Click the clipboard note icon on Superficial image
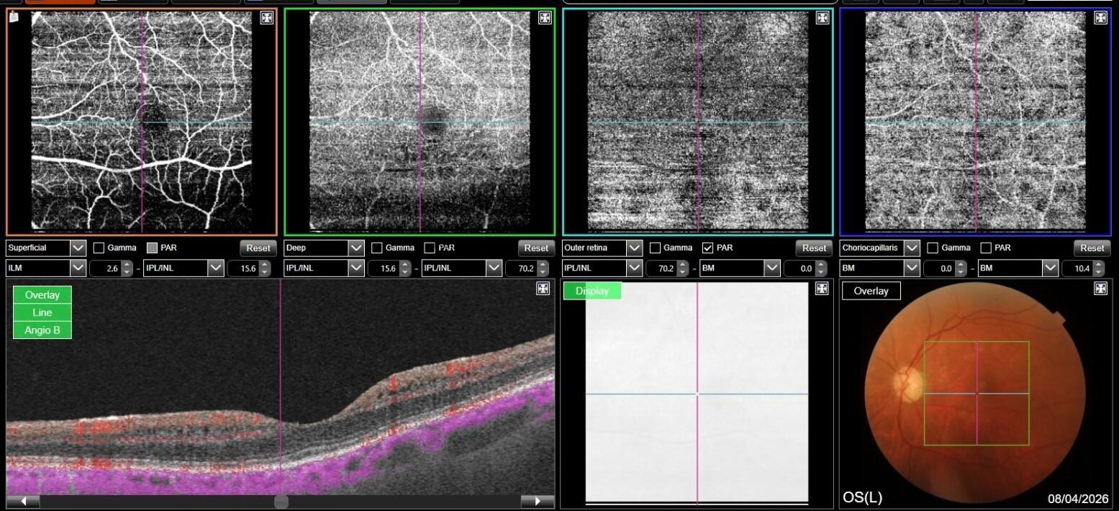 (14, 17)
